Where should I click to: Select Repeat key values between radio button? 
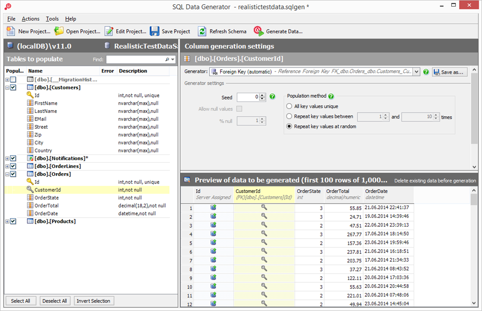coord(289,117)
